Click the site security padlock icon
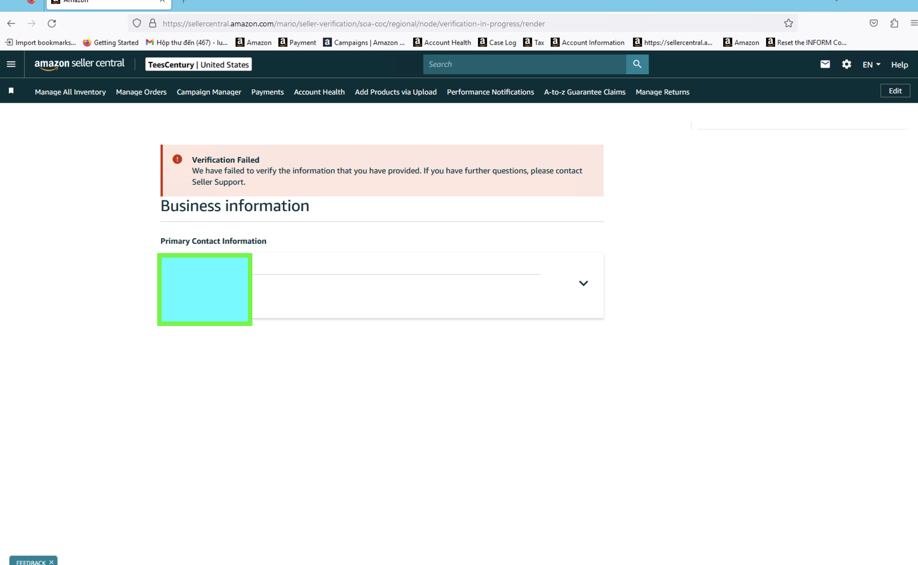The height and width of the screenshot is (565, 918). tap(153, 24)
